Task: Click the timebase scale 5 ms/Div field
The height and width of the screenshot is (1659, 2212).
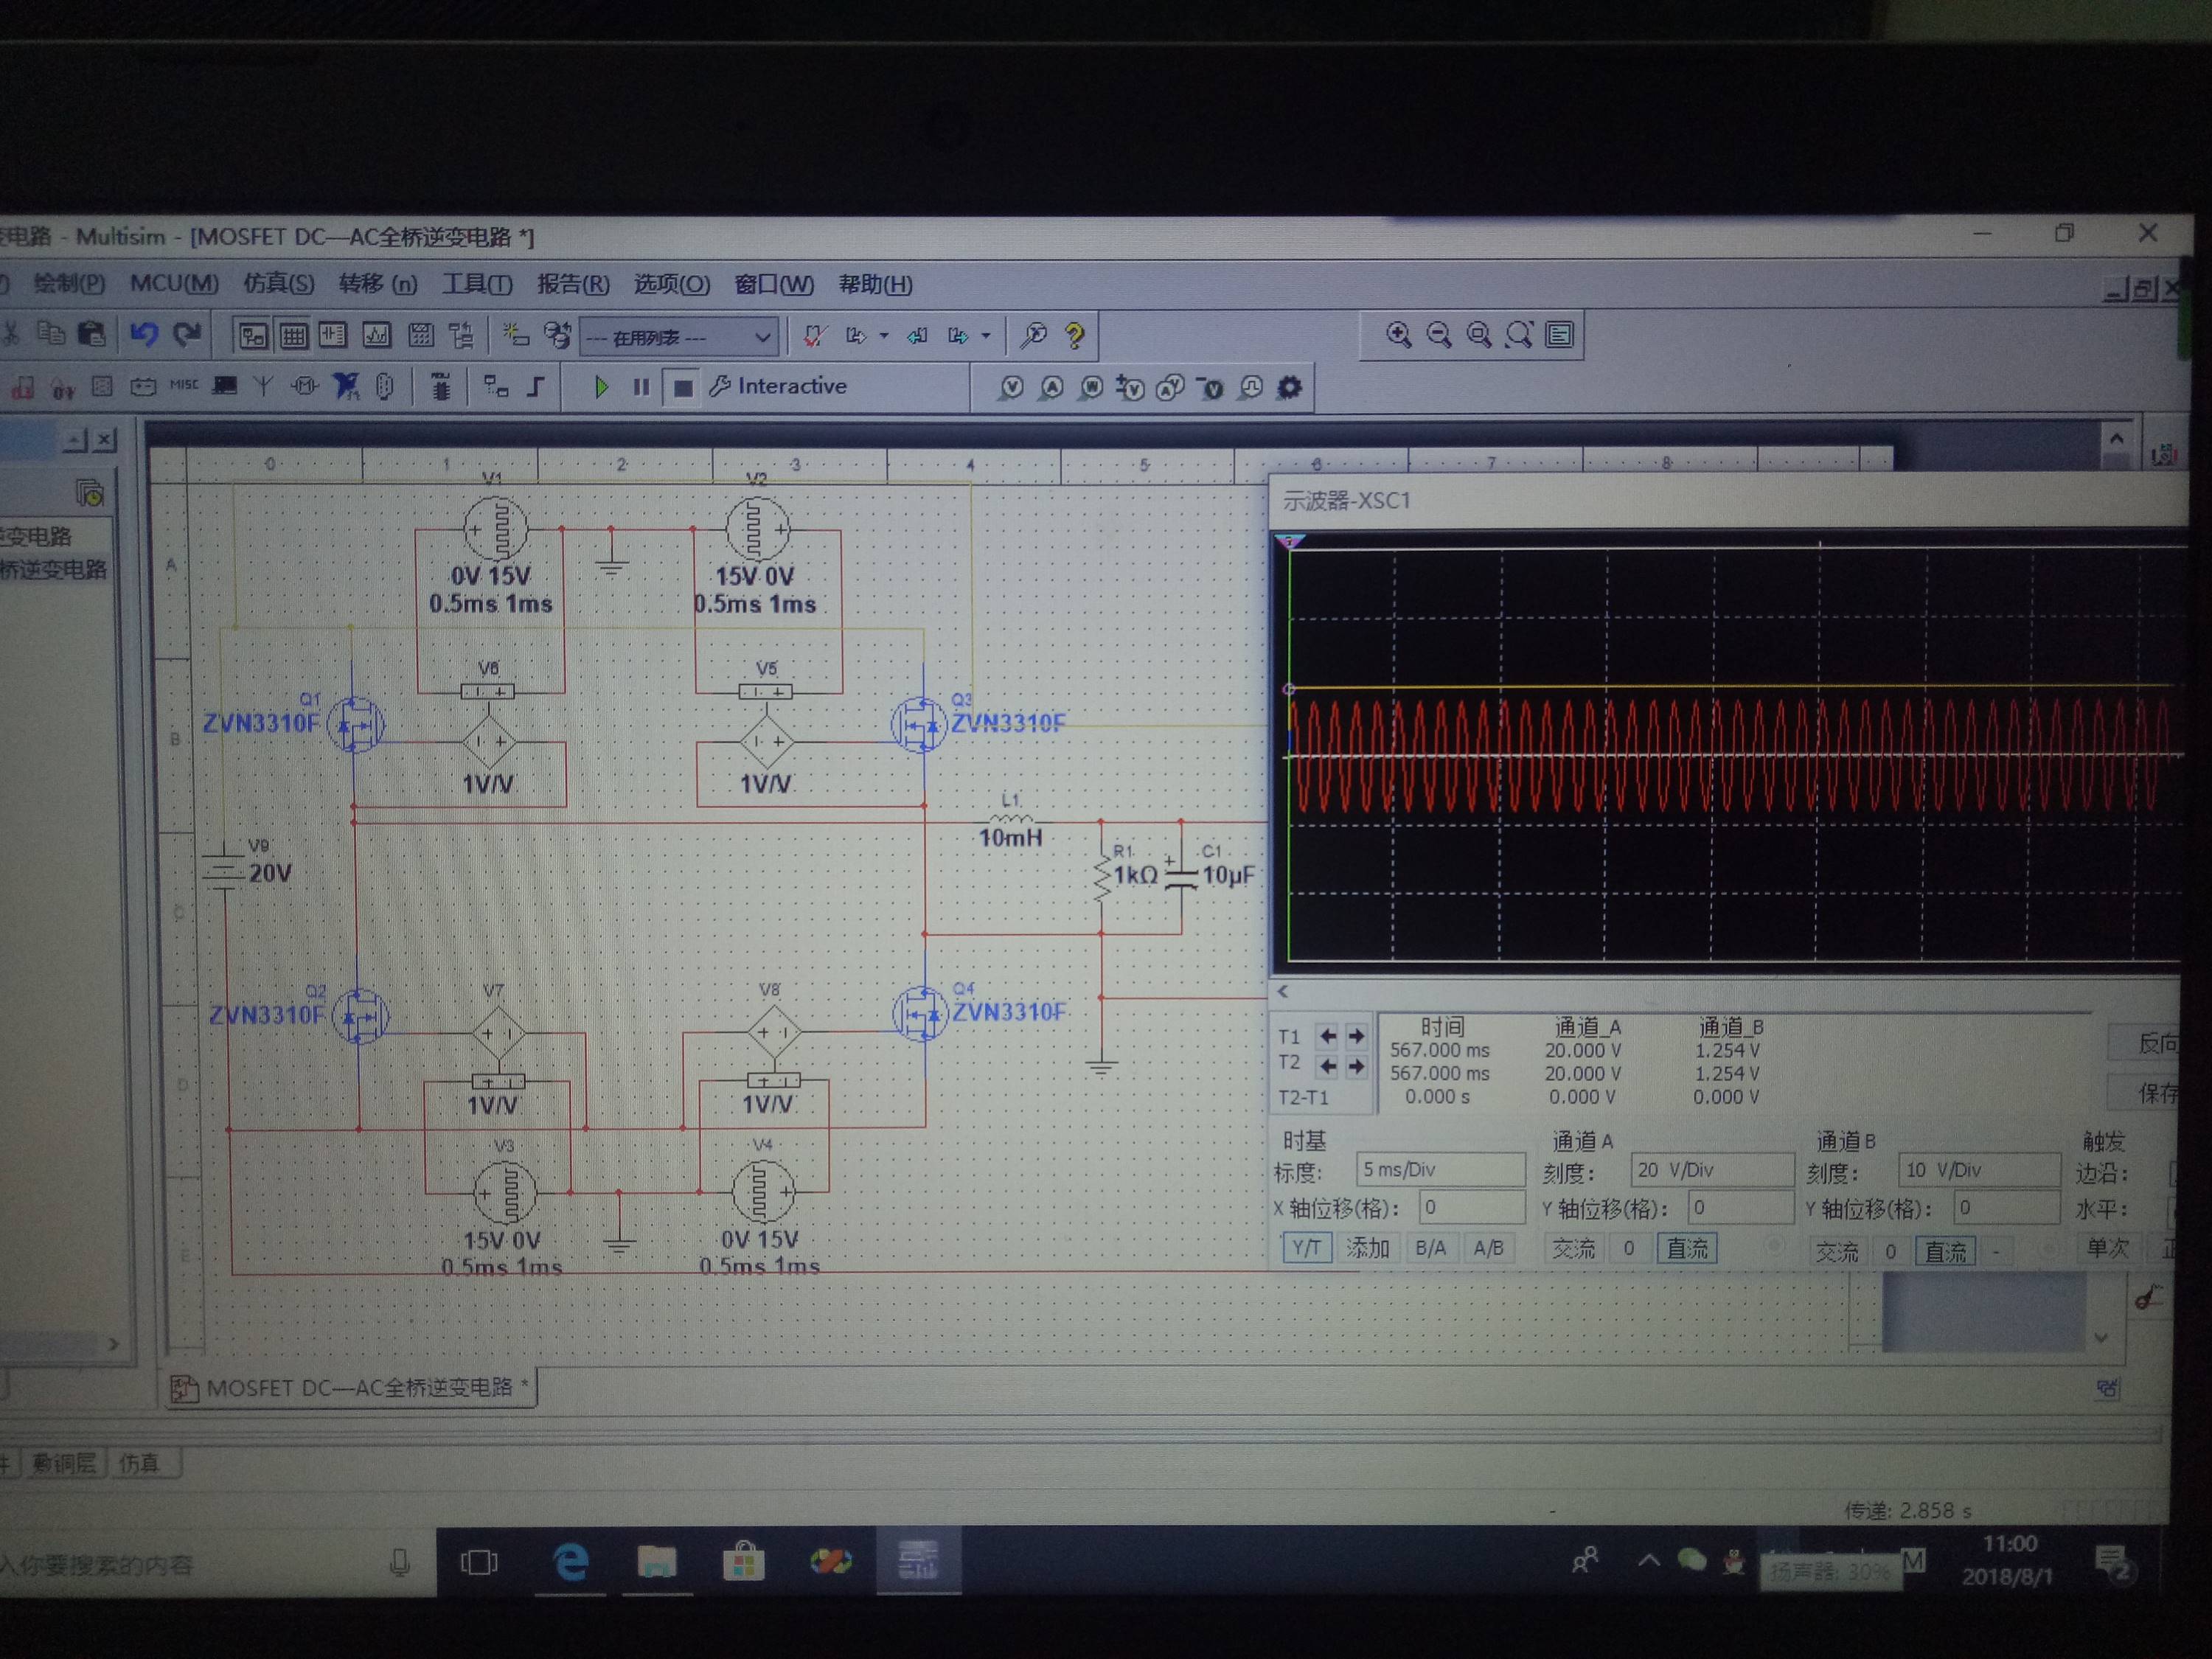Action: coord(1439,1169)
